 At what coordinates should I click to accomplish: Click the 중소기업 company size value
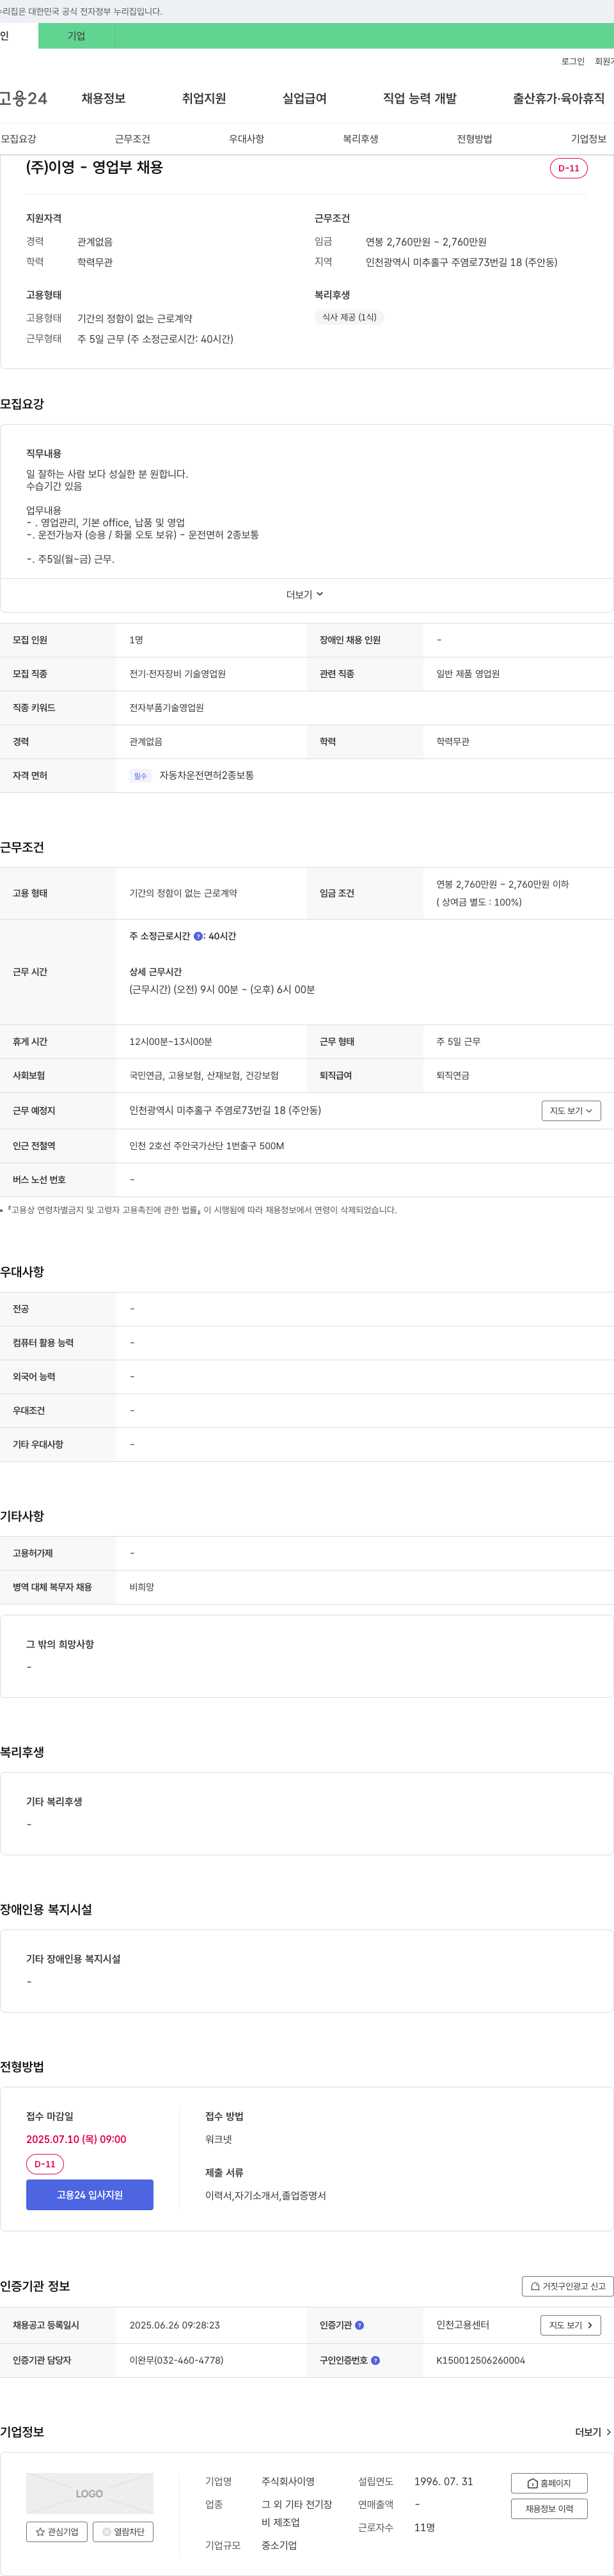click(279, 2545)
